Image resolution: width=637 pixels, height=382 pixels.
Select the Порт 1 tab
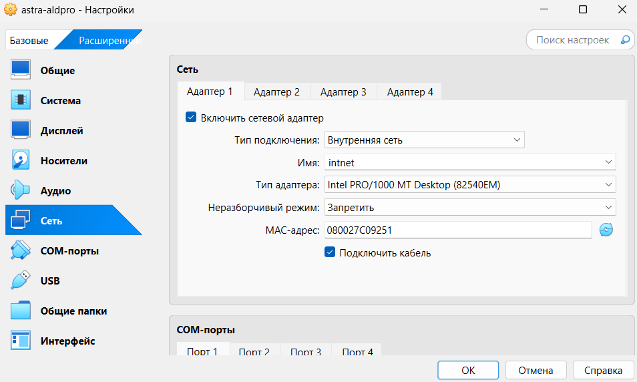point(203,351)
